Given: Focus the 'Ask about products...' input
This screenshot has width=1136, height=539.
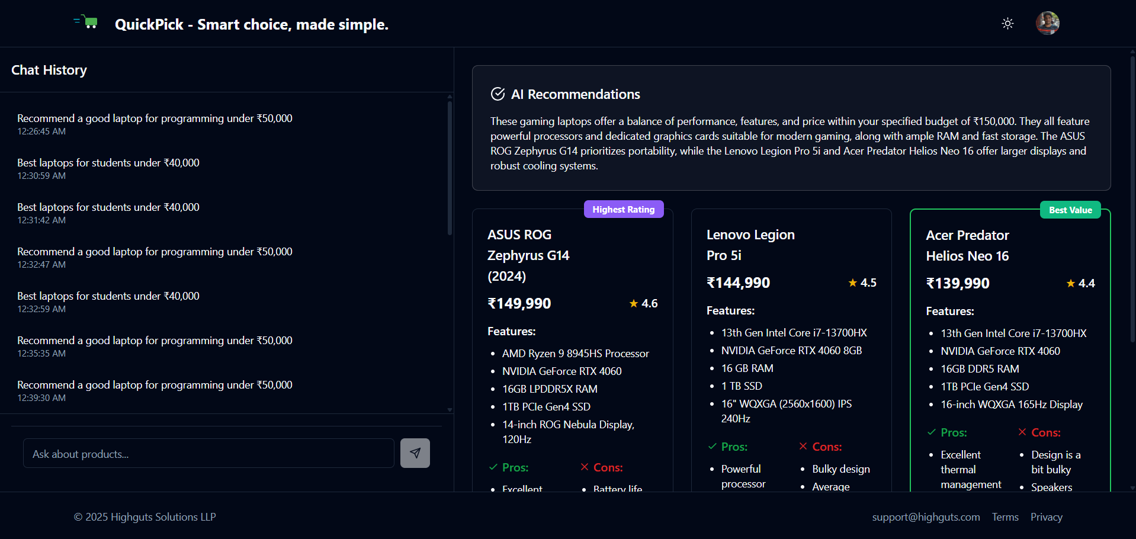Looking at the screenshot, I should (208, 453).
